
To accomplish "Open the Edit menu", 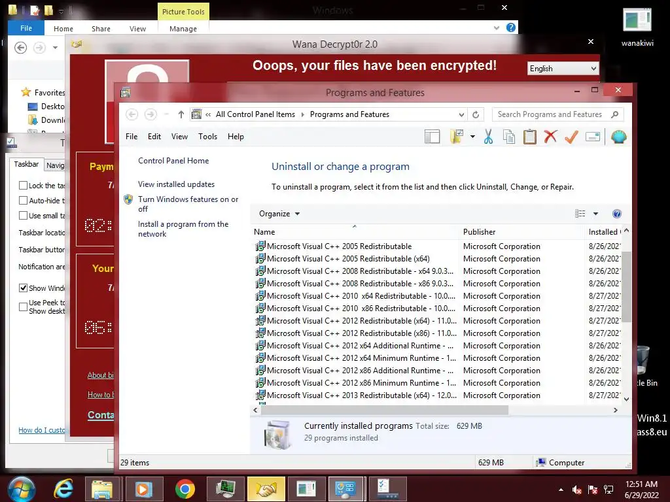I will [x=154, y=137].
